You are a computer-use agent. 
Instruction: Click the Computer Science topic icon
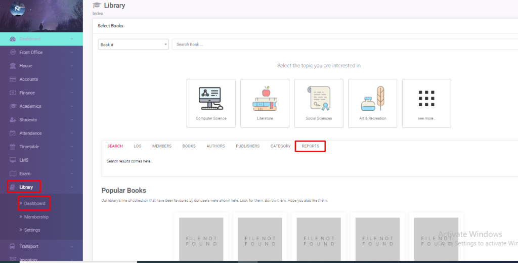pos(210,99)
